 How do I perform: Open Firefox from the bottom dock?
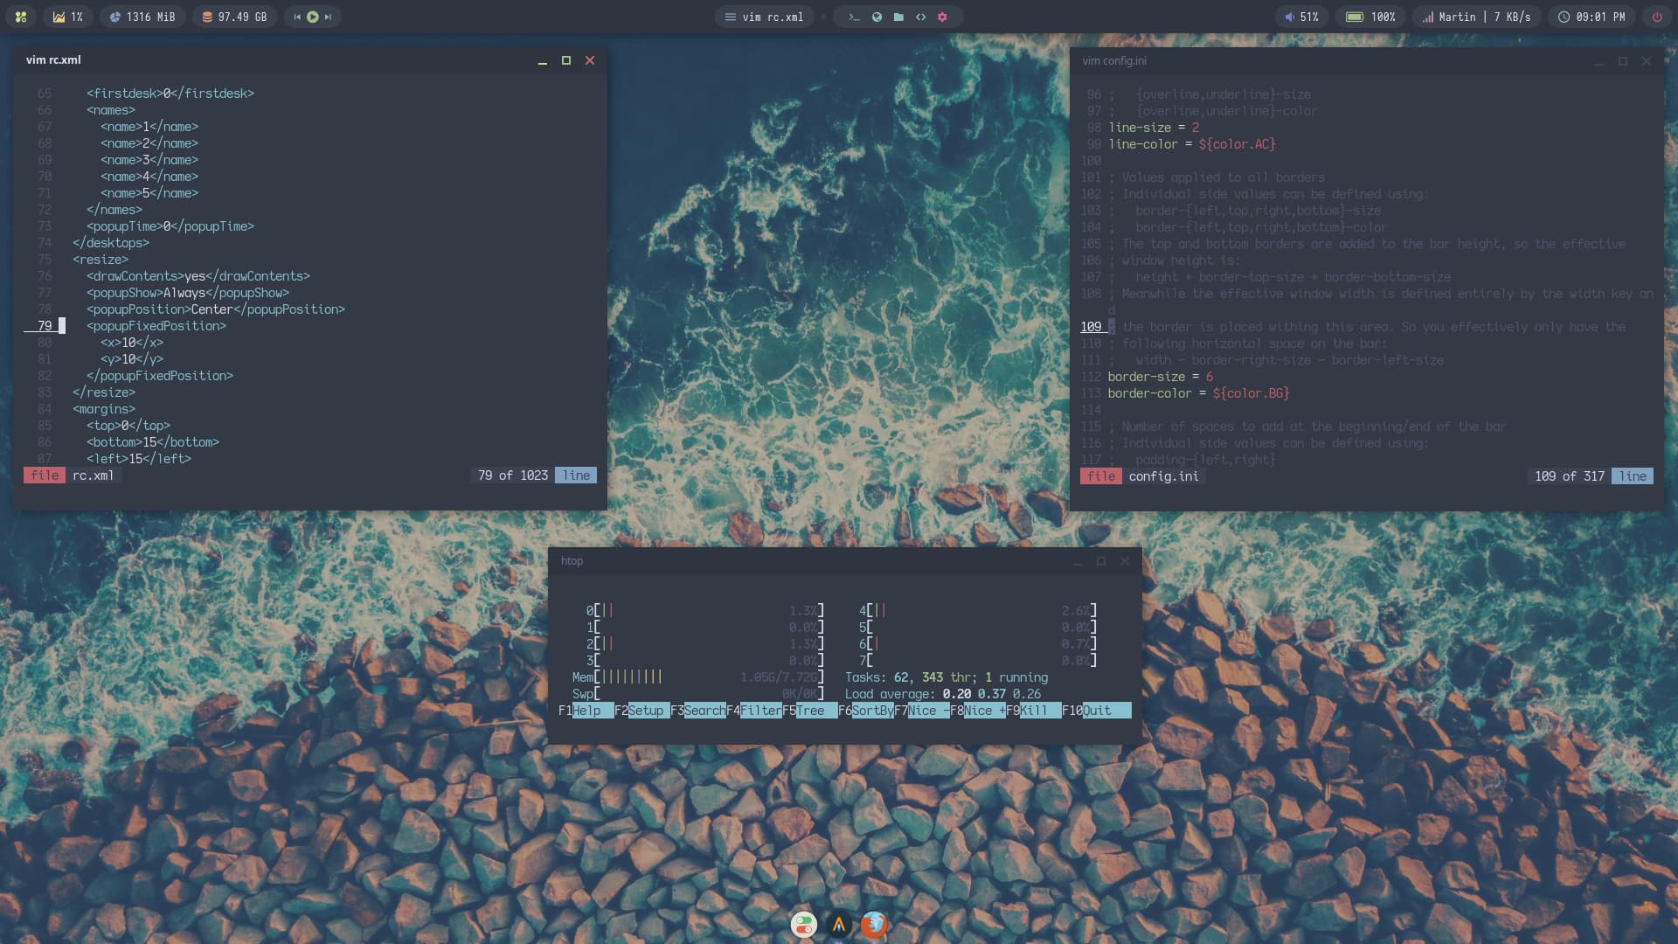tap(873, 924)
